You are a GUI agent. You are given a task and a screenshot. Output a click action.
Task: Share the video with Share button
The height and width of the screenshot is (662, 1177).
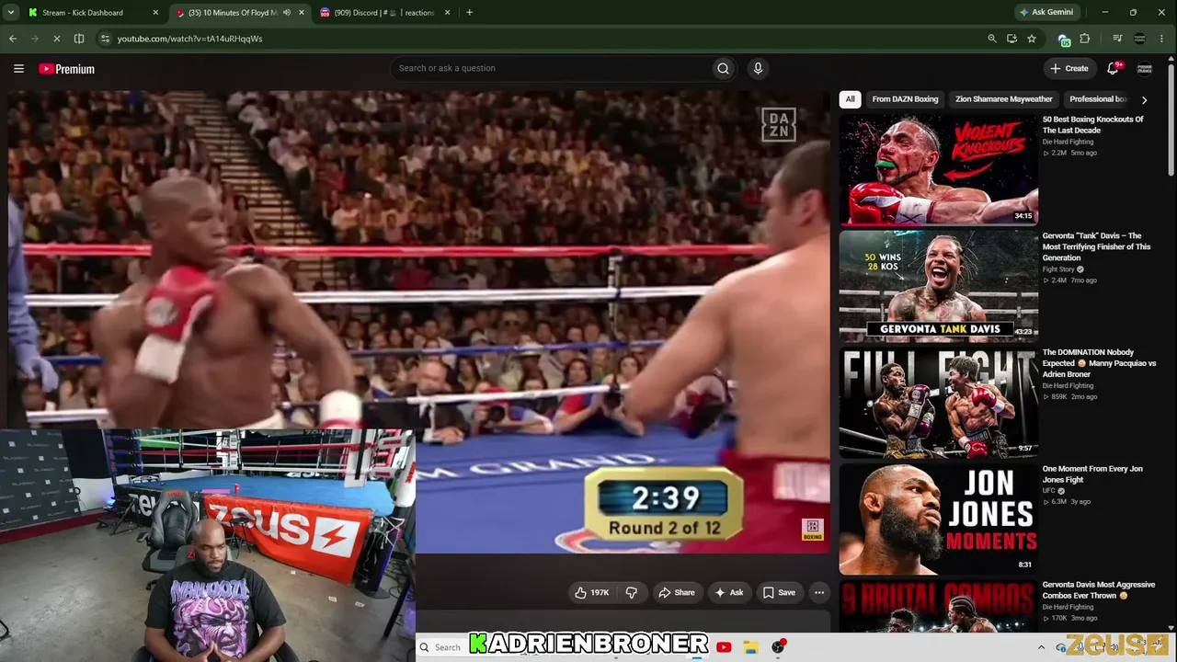pos(677,593)
